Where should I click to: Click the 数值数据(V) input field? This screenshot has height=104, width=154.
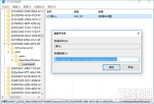(97, 60)
